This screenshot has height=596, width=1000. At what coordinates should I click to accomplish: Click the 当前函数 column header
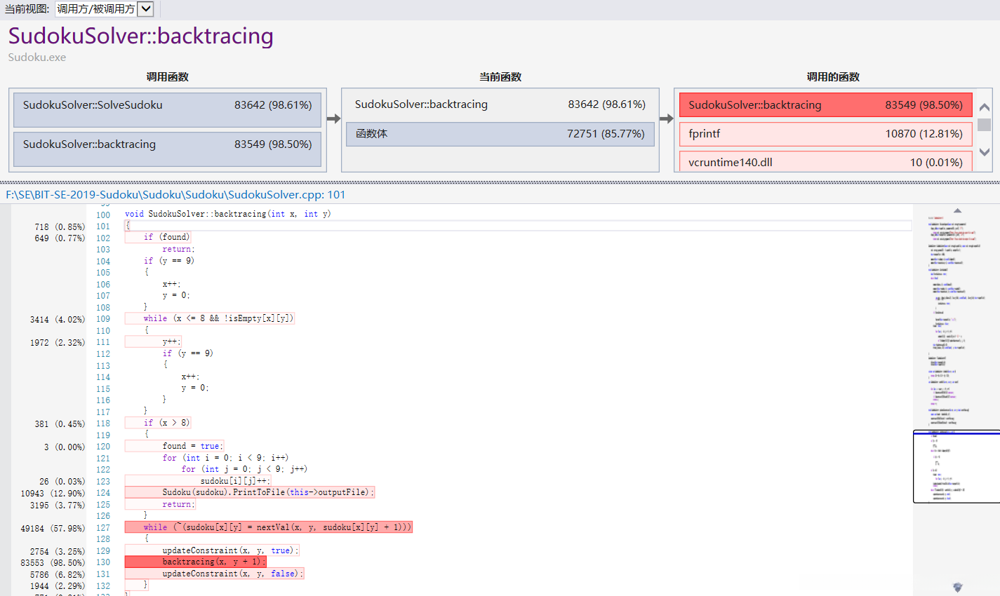[500, 77]
